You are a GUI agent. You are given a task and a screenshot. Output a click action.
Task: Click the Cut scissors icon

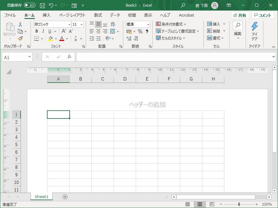pyautogui.click(x=20, y=24)
